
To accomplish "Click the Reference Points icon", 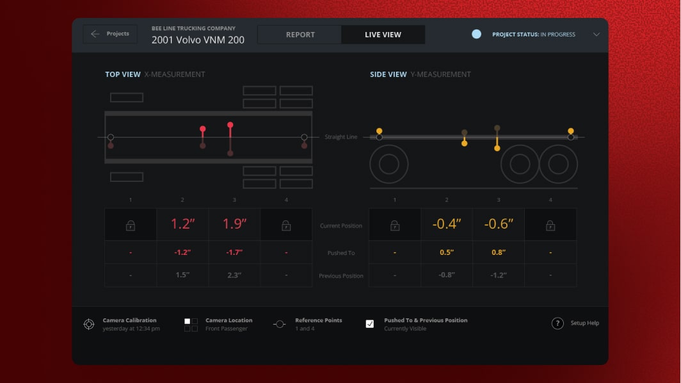I will click(x=280, y=324).
